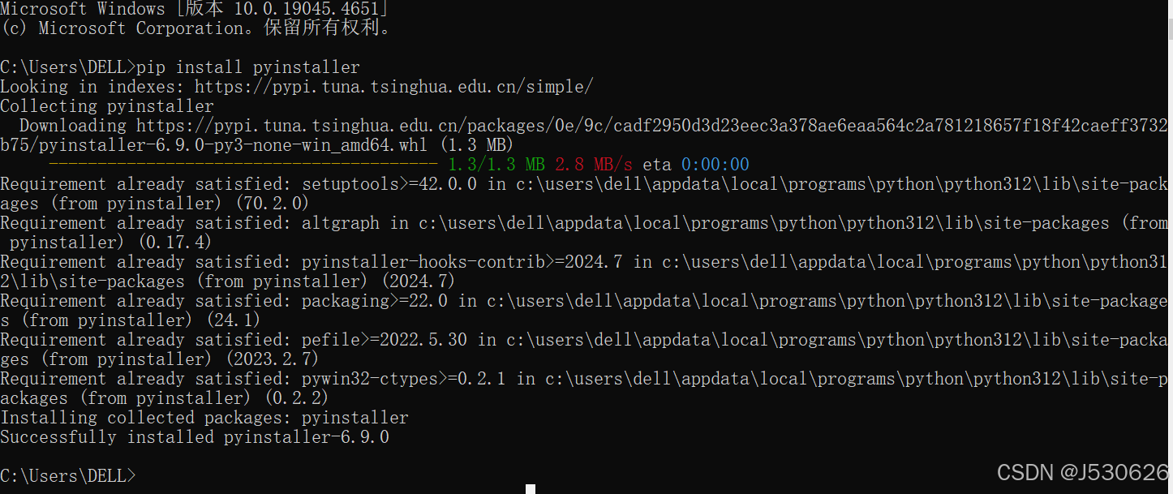Select the altgraph package name text
Screen dimensions: 1173x494
[x=341, y=222]
